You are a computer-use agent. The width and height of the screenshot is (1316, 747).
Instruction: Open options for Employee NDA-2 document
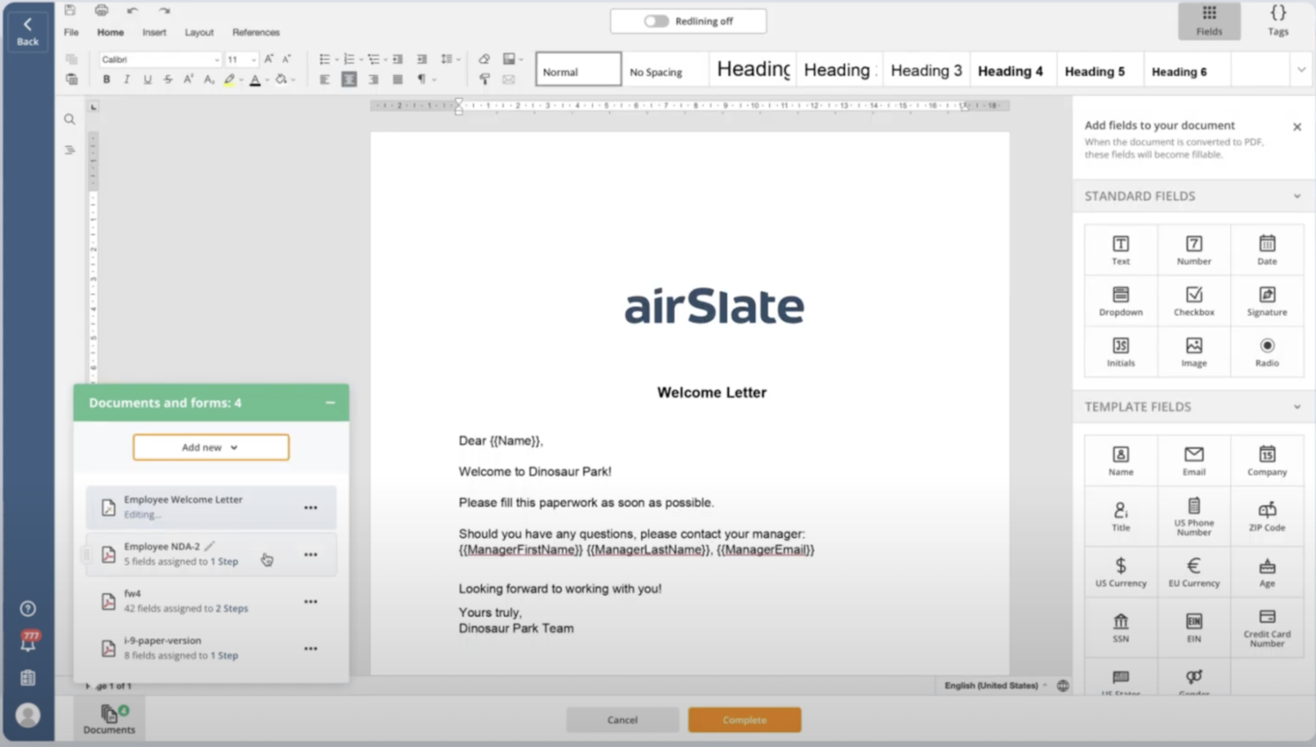click(x=310, y=555)
